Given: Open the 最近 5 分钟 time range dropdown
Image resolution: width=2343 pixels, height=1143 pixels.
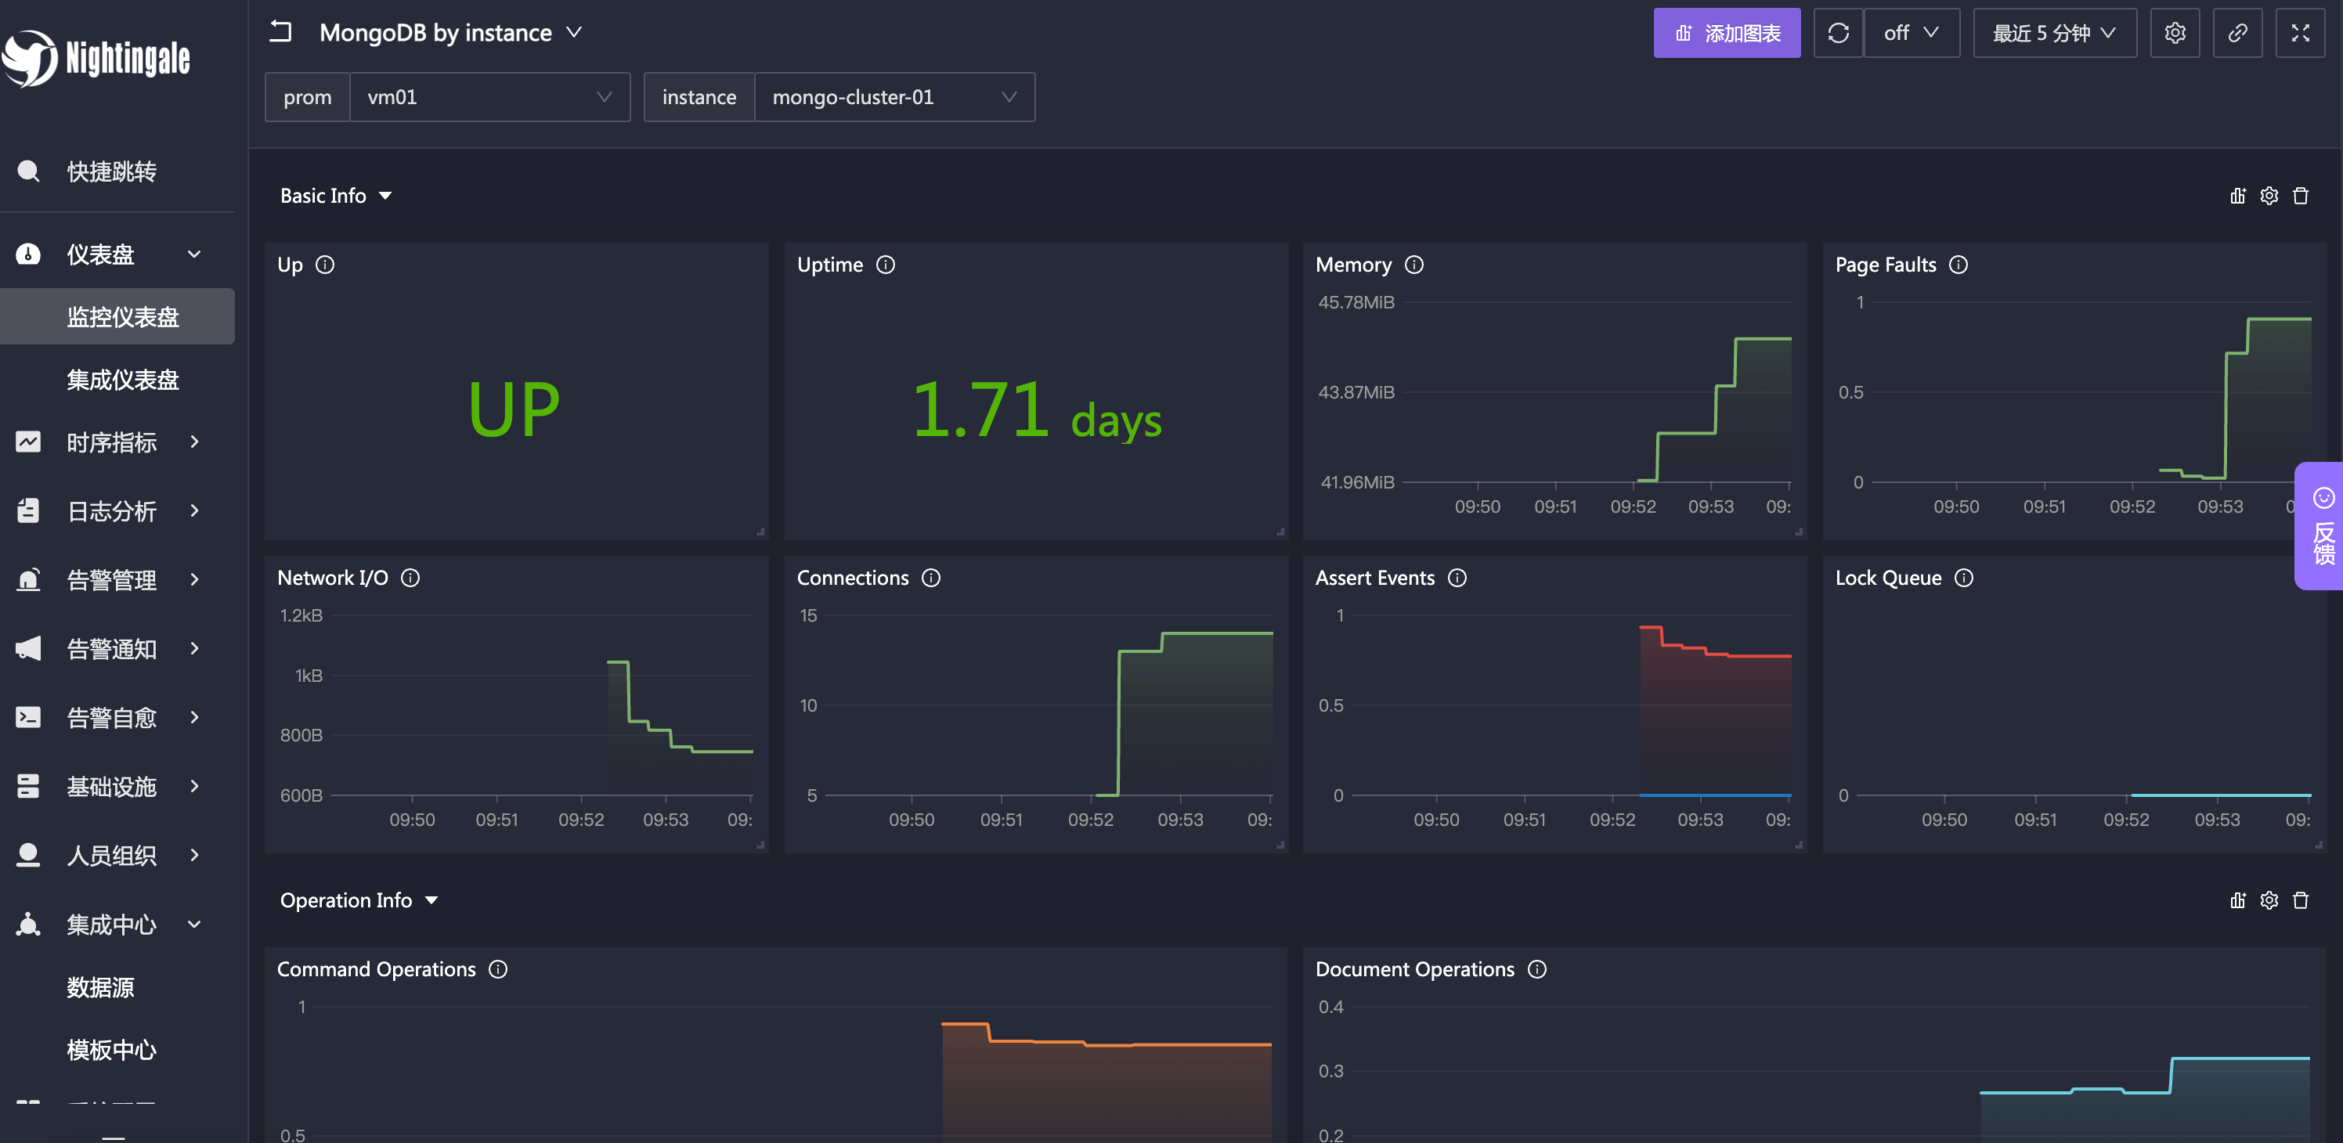Looking at the screenshot, I should pyautogui.click(x=2054, y=33).
